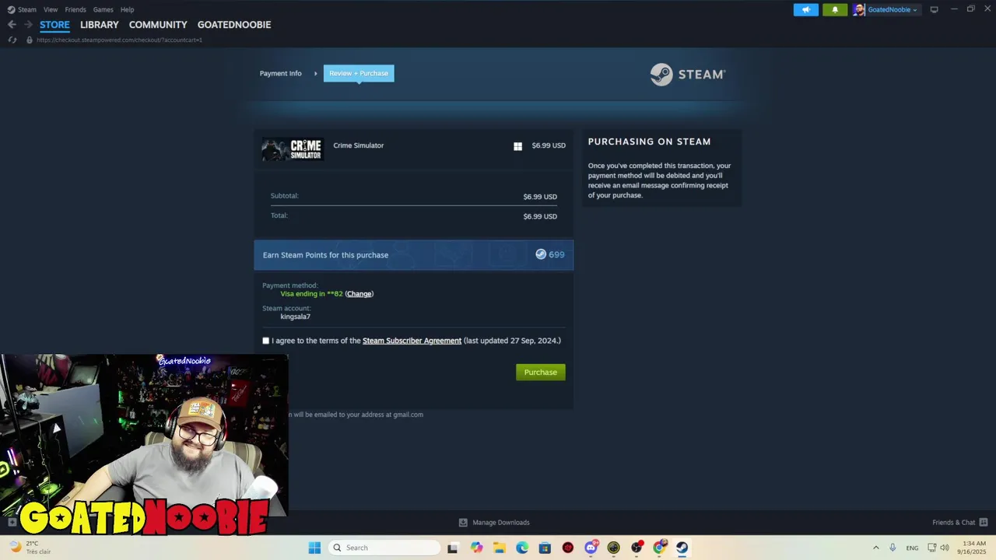Open Google Chrome from the taskbar
This screenshot has height=560, width=996.
[x=659, y=548]
